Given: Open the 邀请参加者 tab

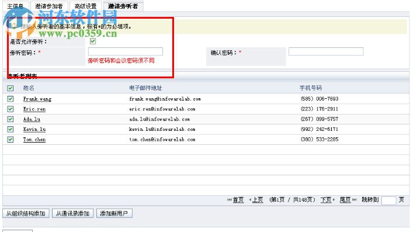Looking at the screenshot, I should 49,6.
